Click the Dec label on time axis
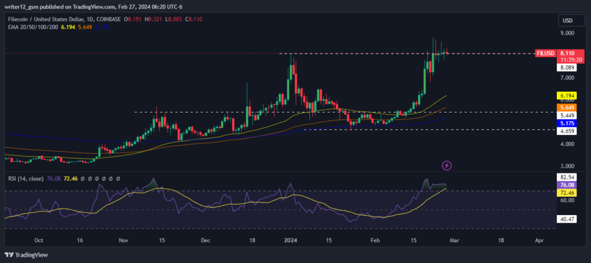 [x=206, y=240]
